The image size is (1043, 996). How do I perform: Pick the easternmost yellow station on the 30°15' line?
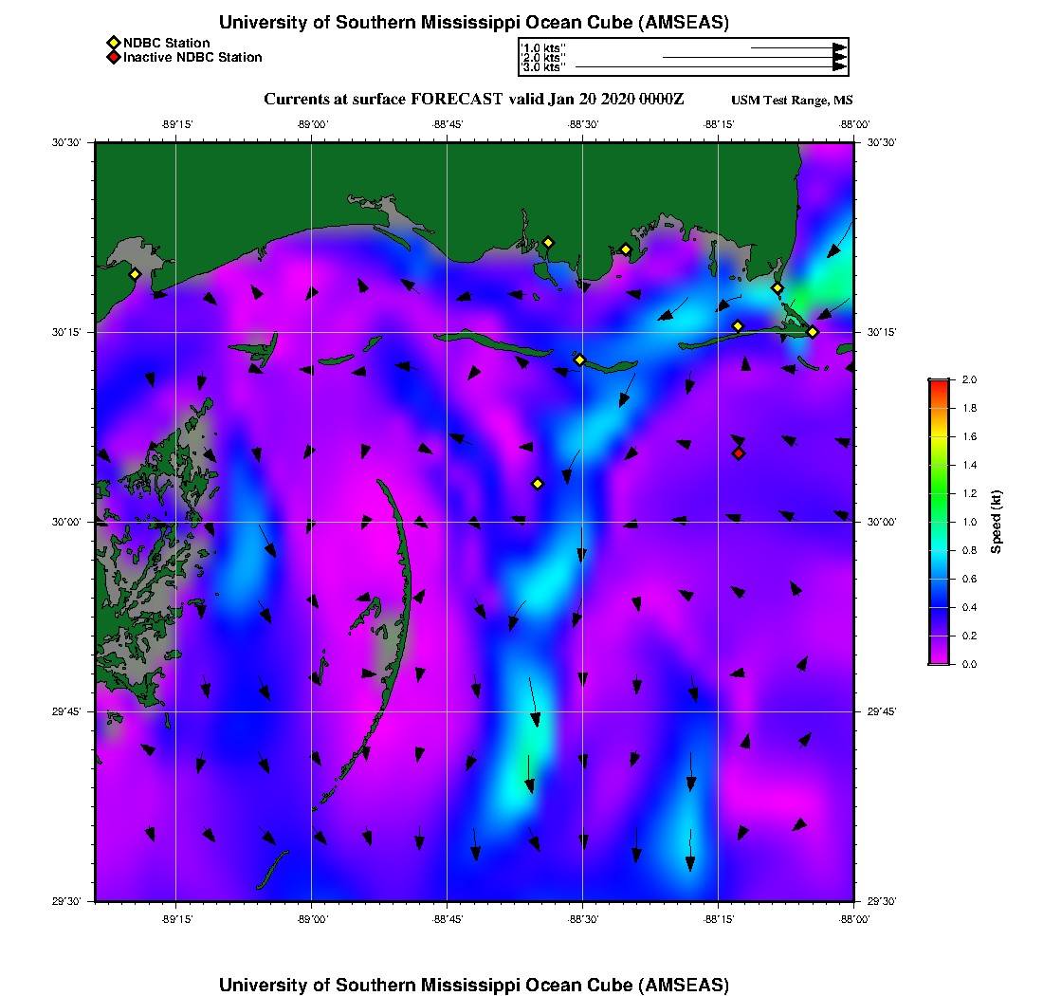(x=813, y=332)
